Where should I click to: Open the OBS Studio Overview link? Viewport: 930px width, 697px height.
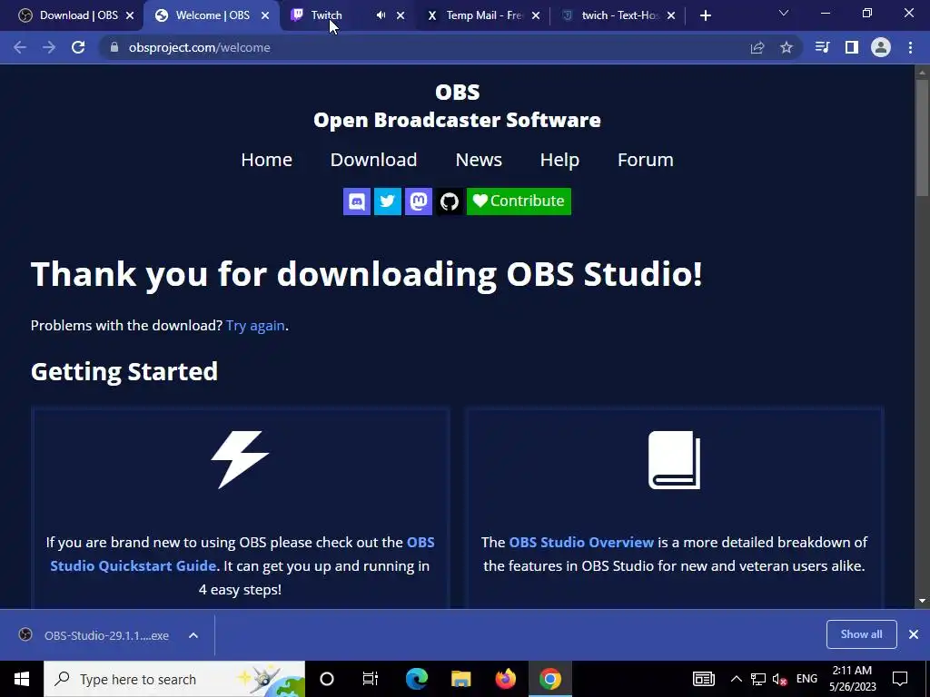[581, 543]
